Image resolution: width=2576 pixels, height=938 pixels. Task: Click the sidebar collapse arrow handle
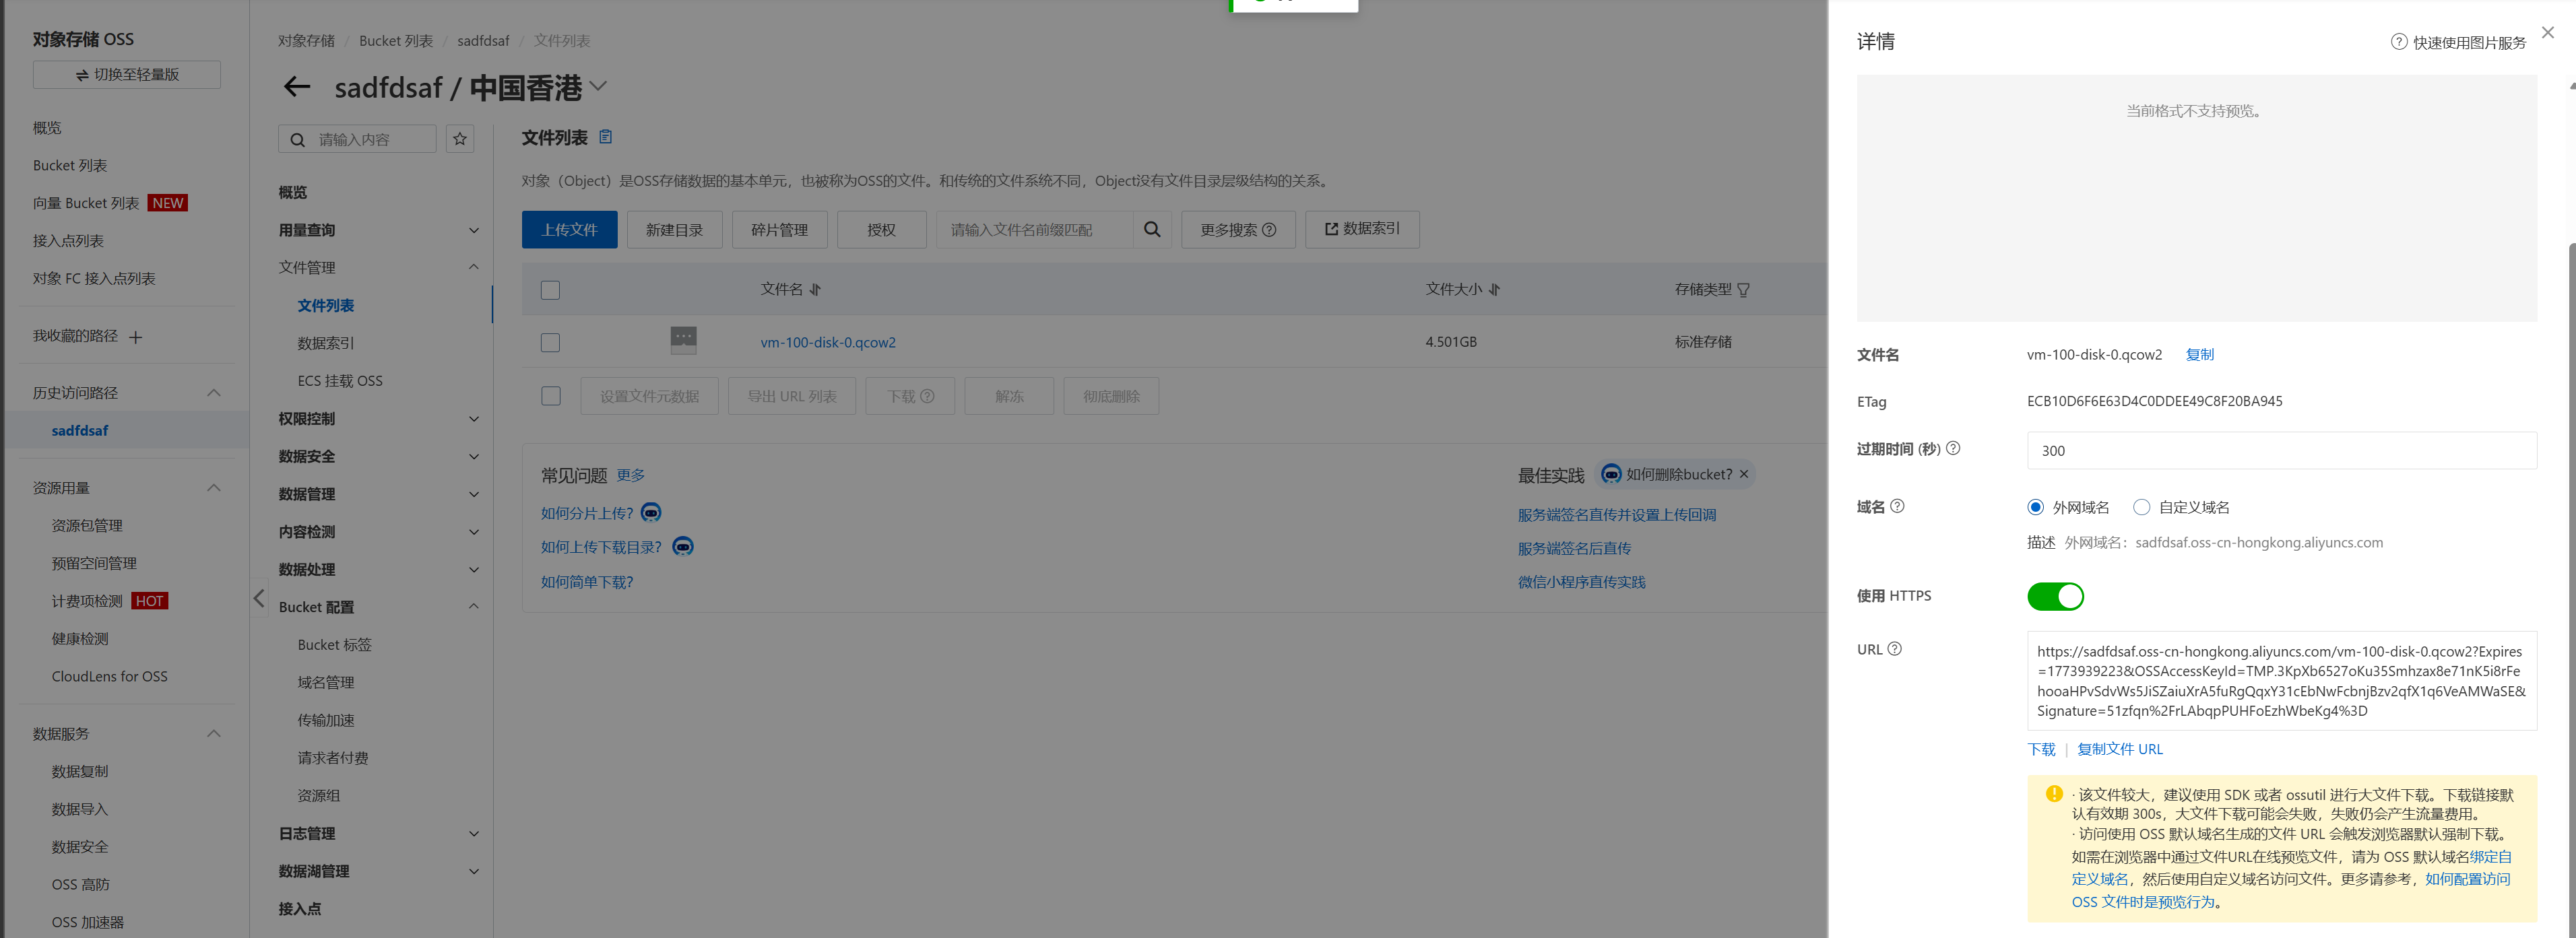259,599
